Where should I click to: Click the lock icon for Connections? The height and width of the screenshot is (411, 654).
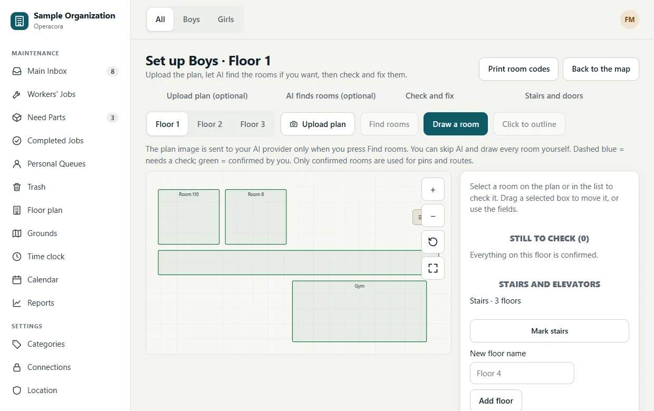tap(17, 367)
